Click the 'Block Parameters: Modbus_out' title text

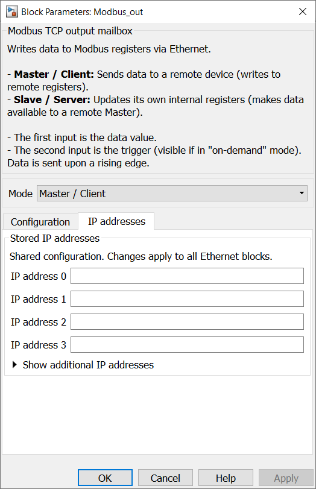[82, 12]
